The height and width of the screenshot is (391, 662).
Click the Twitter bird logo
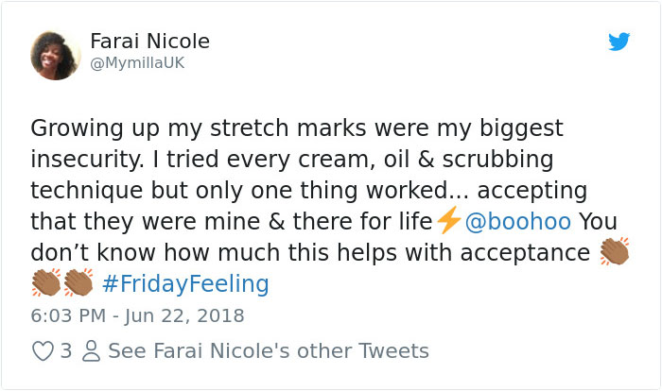tap(618, 42)
